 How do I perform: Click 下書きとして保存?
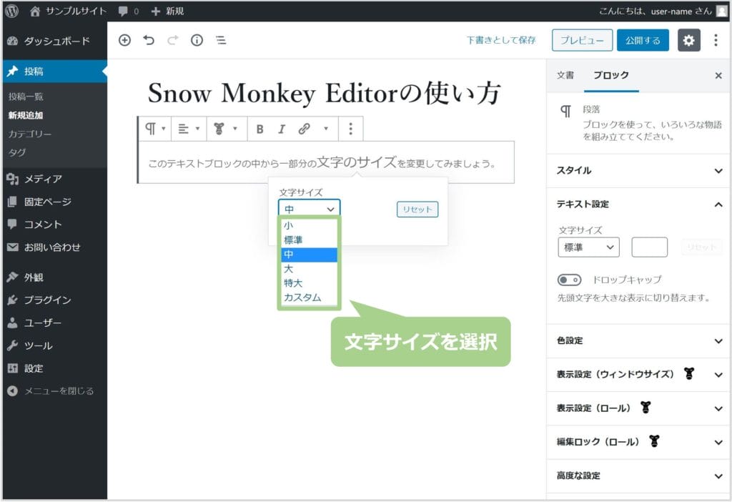coord(501,40)
